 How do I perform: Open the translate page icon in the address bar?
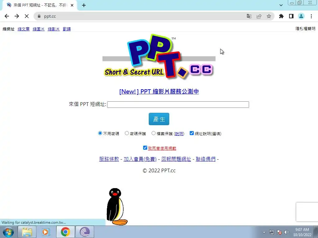pyautogui.click(x=249, y=16)
